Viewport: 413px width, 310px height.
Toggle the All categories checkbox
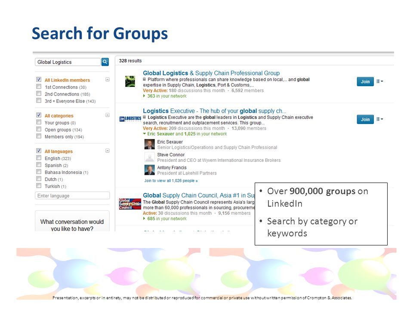(x=39, y=115)
